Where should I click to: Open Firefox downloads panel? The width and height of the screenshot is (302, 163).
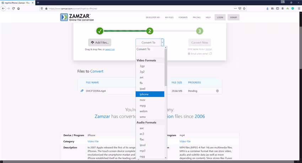click(267, 9)
